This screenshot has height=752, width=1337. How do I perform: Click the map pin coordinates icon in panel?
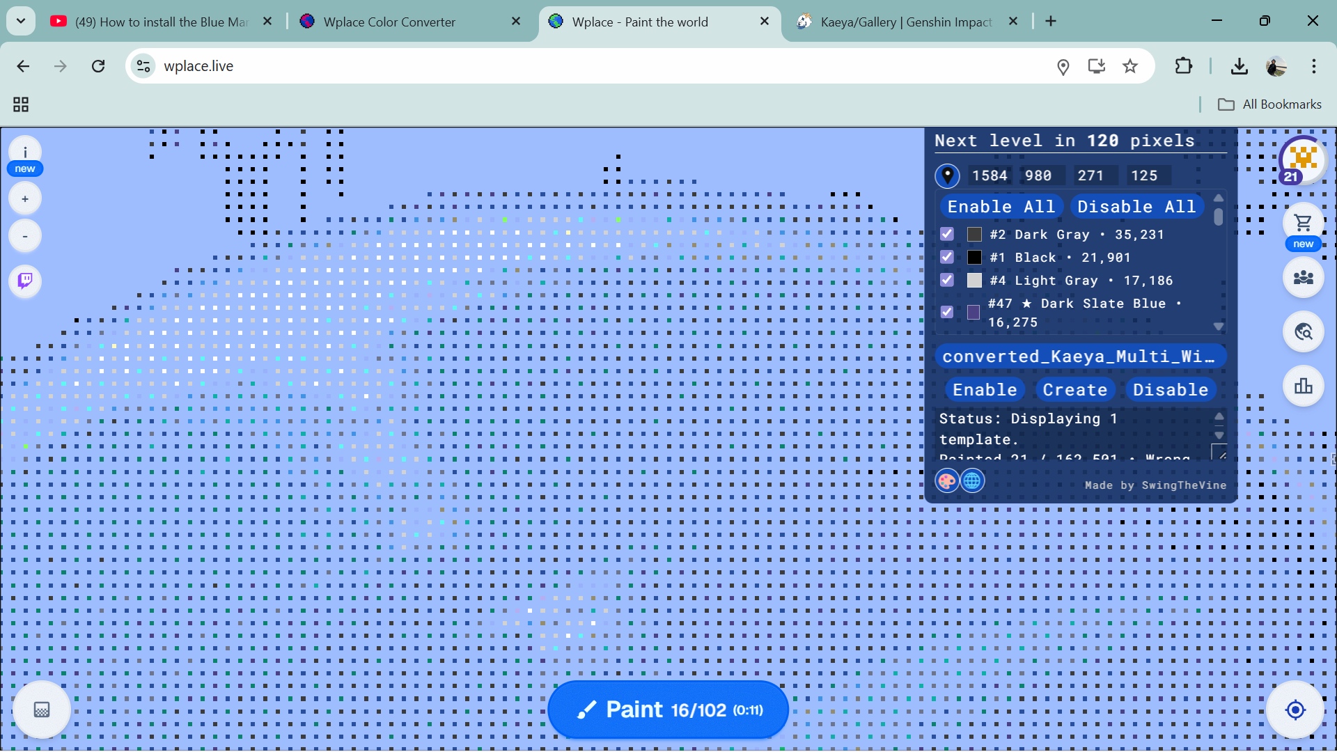click(947, 175)
